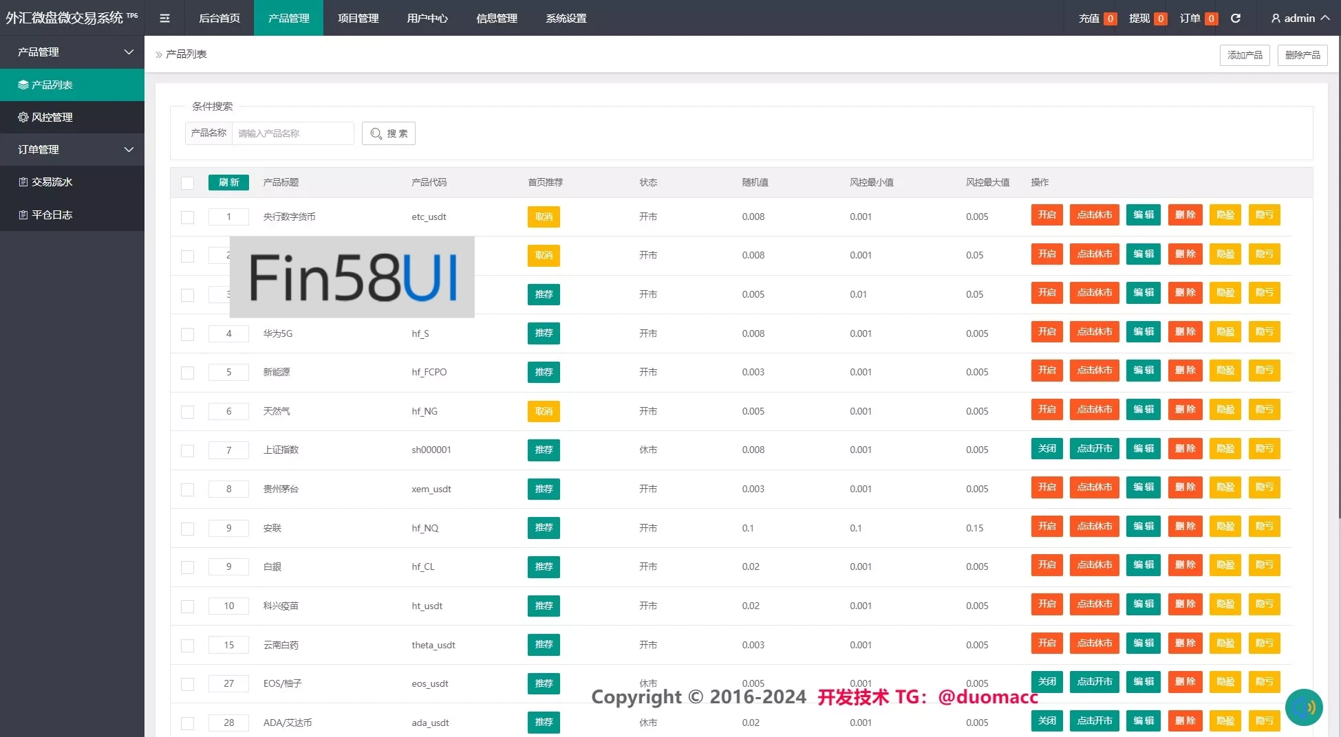Click 点击开市 for the 上证指数 row
This screenshot has height=737, width=1341.
pyautogui.click(x=1094, y=448)
